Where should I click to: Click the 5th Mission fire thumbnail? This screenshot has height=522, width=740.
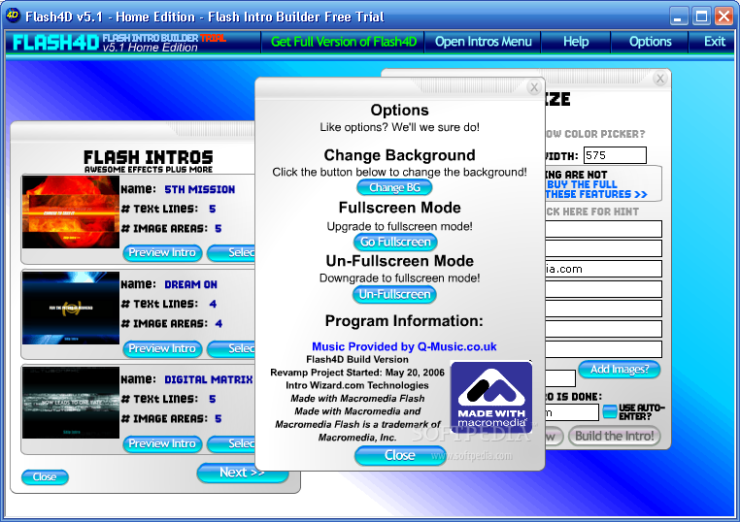point(71,212)
